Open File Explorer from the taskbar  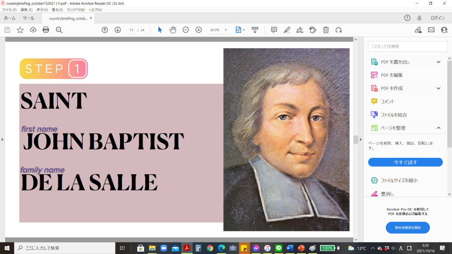point(152,248)
